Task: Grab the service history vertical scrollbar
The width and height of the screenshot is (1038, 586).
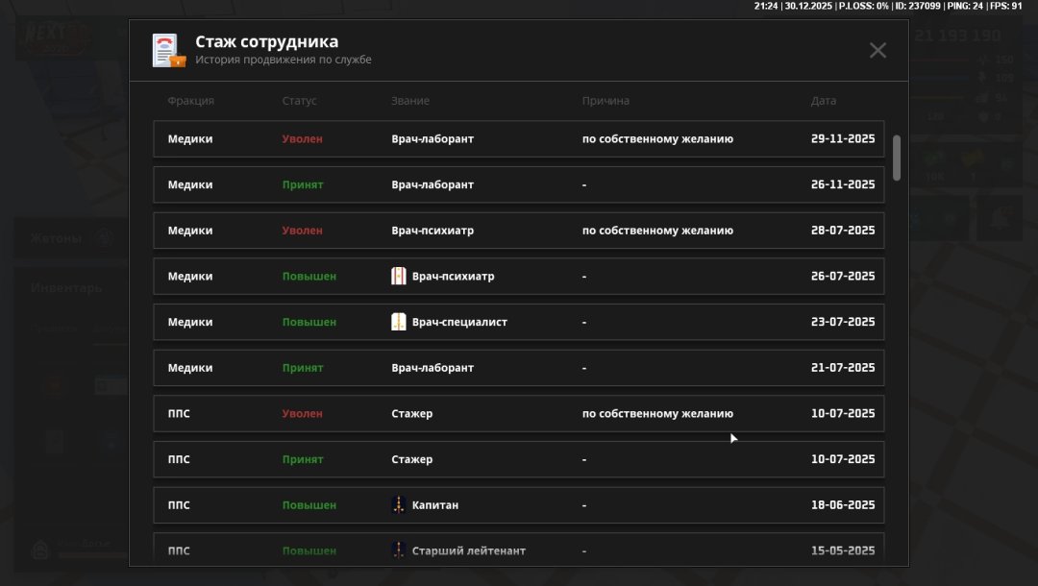Action: coord(897,157)
